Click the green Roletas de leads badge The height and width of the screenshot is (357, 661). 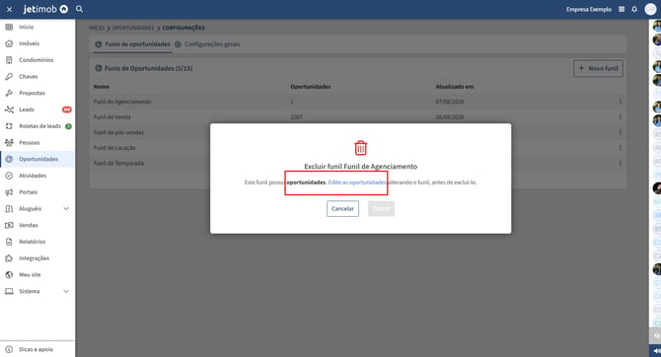coord(68,126)
